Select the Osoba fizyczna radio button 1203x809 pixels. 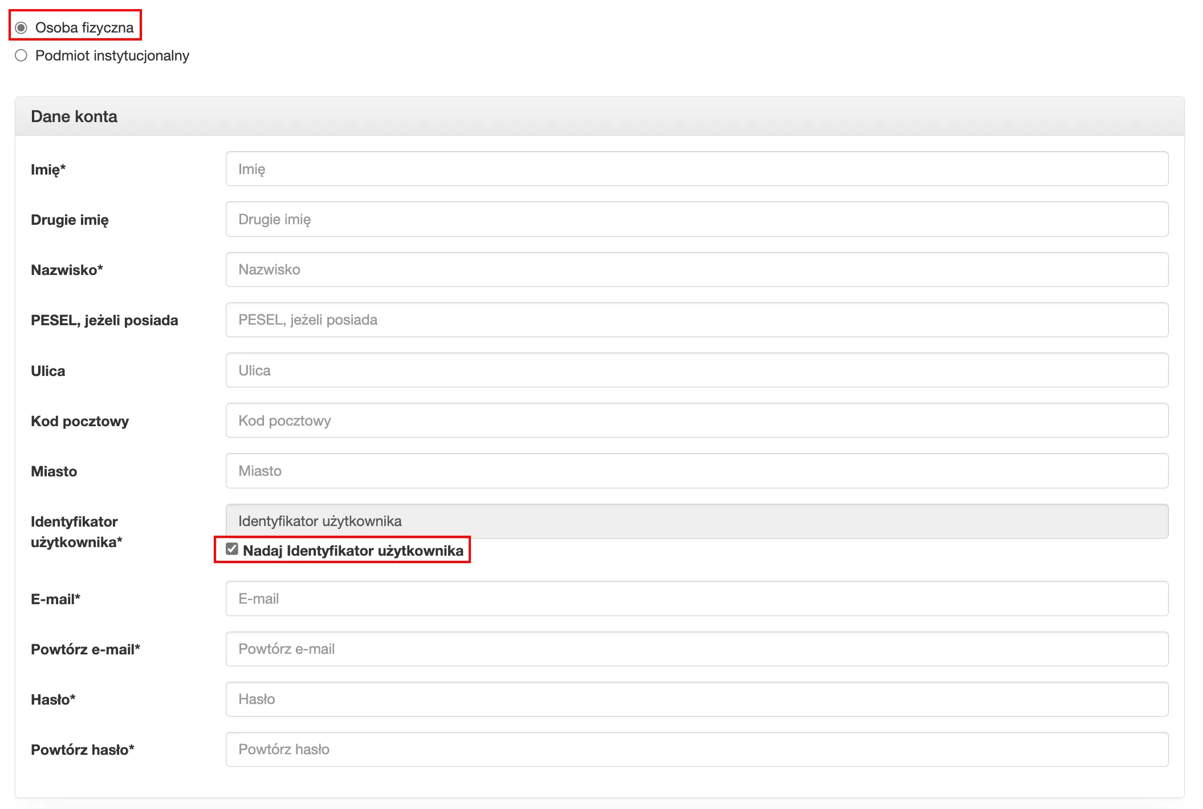click(x=21, y=27)
